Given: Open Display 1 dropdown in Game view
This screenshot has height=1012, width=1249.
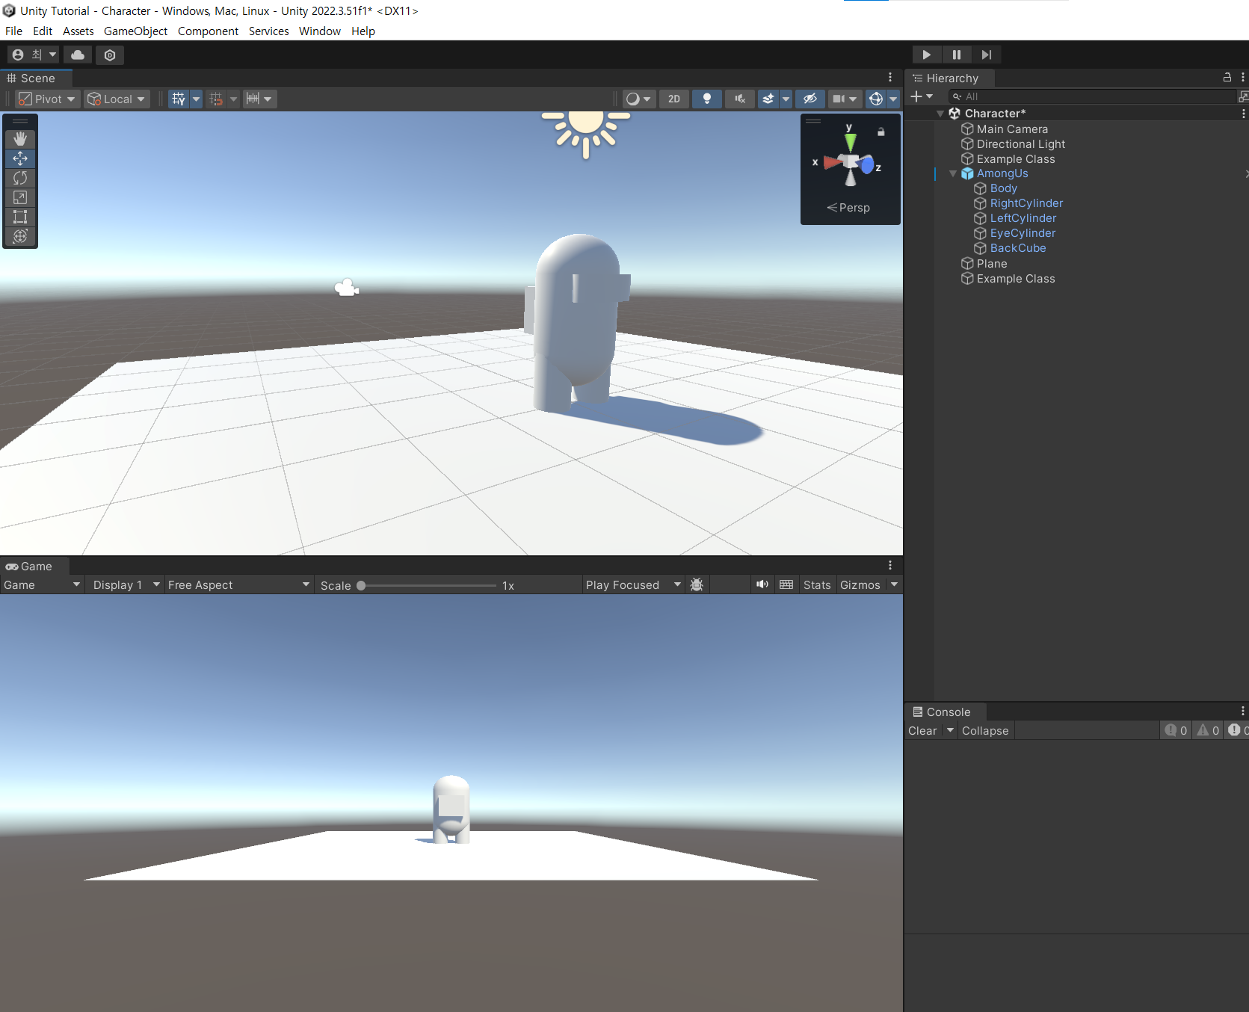Looking at the screenshot, I should pyautogui.click(x=126, y=585).
